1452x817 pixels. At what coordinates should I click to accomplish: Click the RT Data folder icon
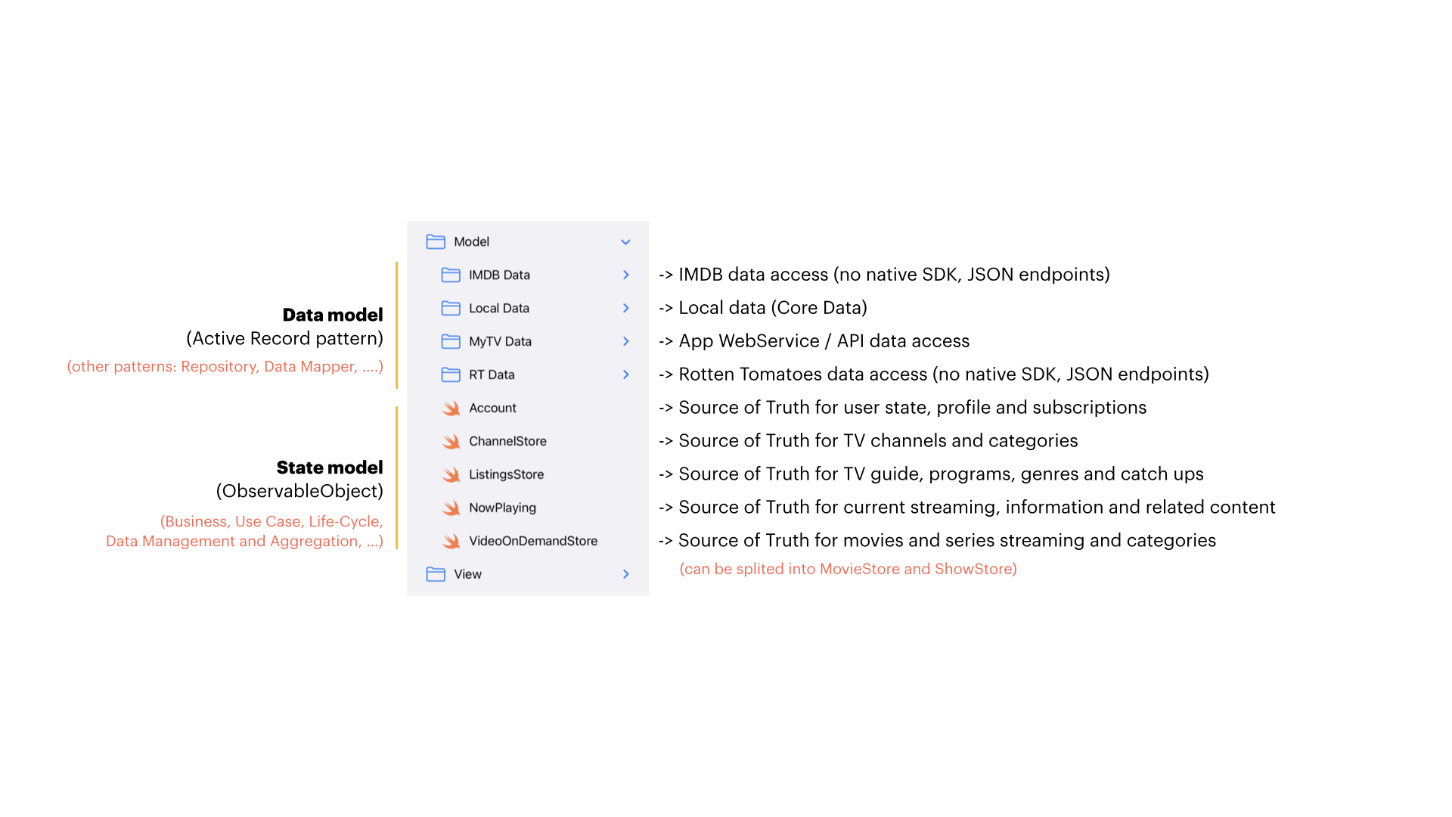451,374
